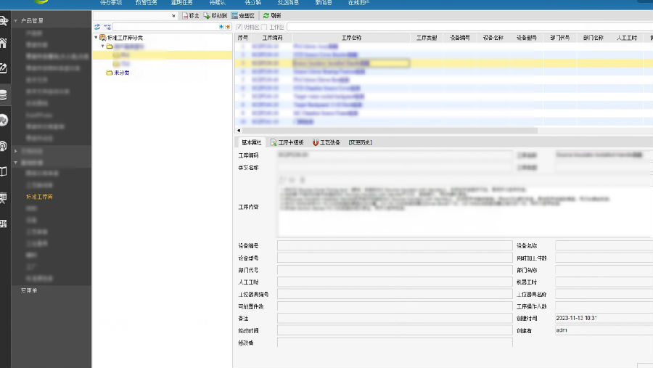This screenshot has height=368, width=653.
Task: Click the 设备型号 input field
Action: click(395, 258)
